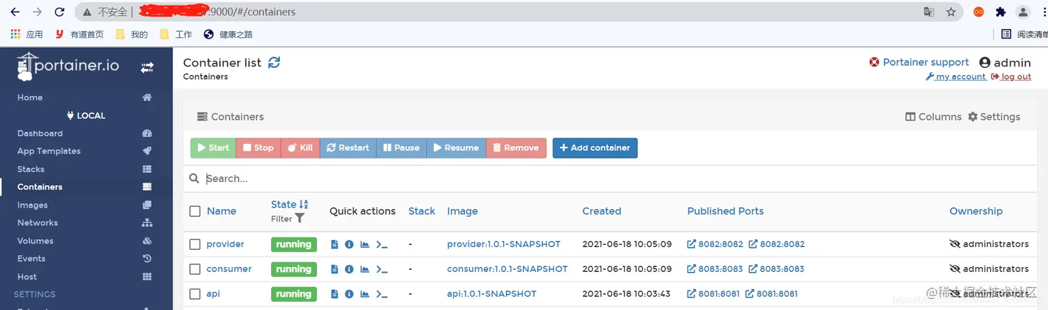The width and height of the screenshot is (1048, 310).
Task: Click the translate page icon in address bar
Action: (x=929, y=12)
